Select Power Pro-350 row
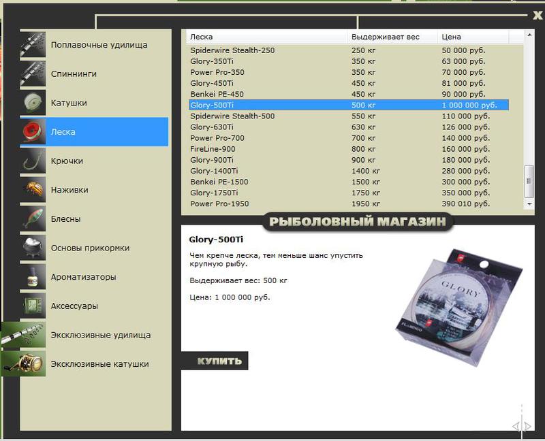The width and height of the screenshot is (545, 441). 349,72
